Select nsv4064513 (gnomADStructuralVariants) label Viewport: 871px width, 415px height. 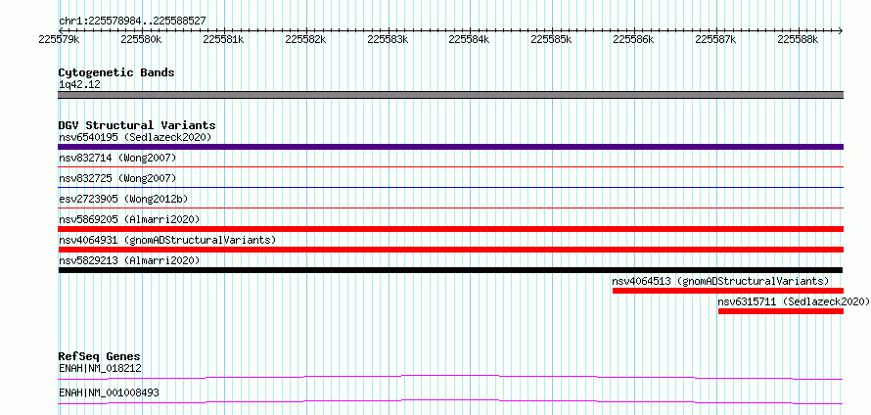(720, 281)
